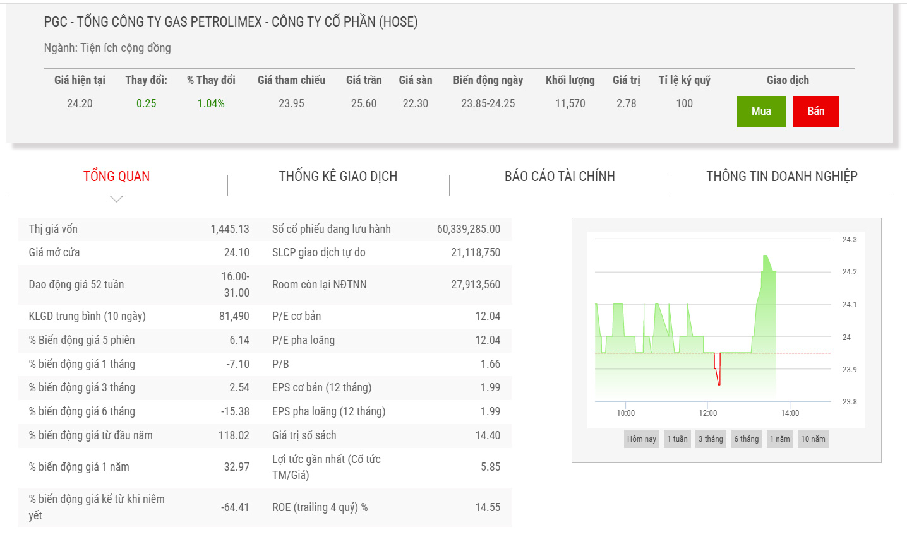Click the green price peak on chart
The width and height of the screenshot is (907, 542).
[766, 259]
